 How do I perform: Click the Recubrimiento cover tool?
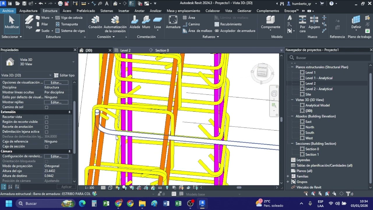[x=228, y=24]
